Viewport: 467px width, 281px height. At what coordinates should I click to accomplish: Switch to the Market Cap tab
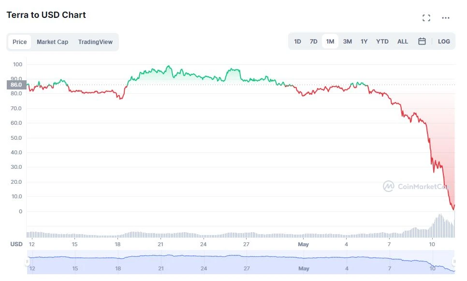[x=52, y=42]
